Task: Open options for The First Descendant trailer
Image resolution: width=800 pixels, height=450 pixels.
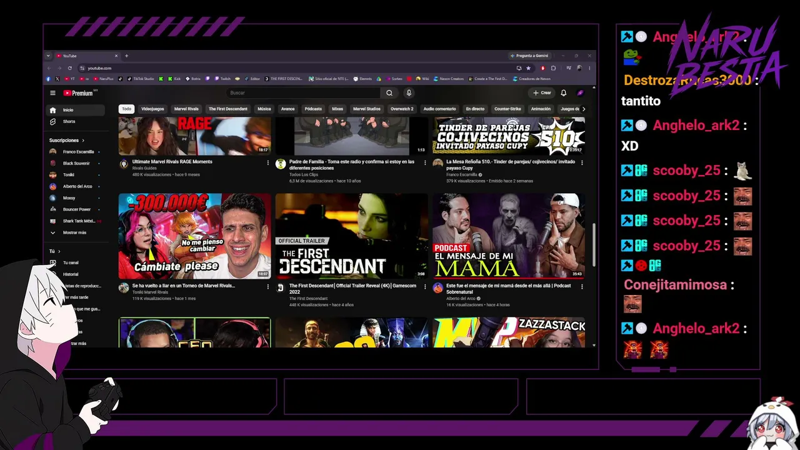Action: [425, 287]
